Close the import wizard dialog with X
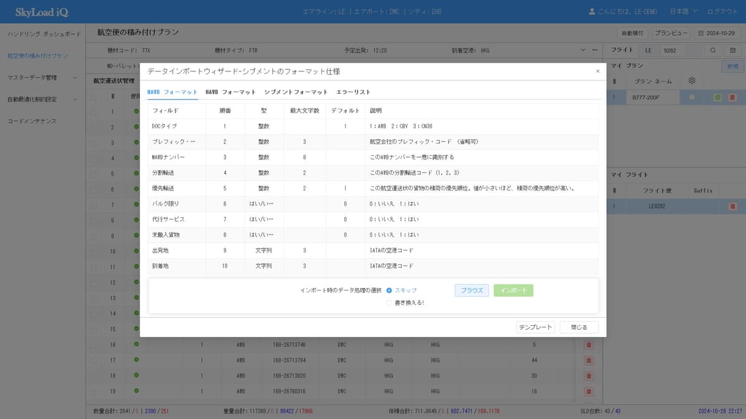The width and height of the screenshot is (746, 419). 597,71
